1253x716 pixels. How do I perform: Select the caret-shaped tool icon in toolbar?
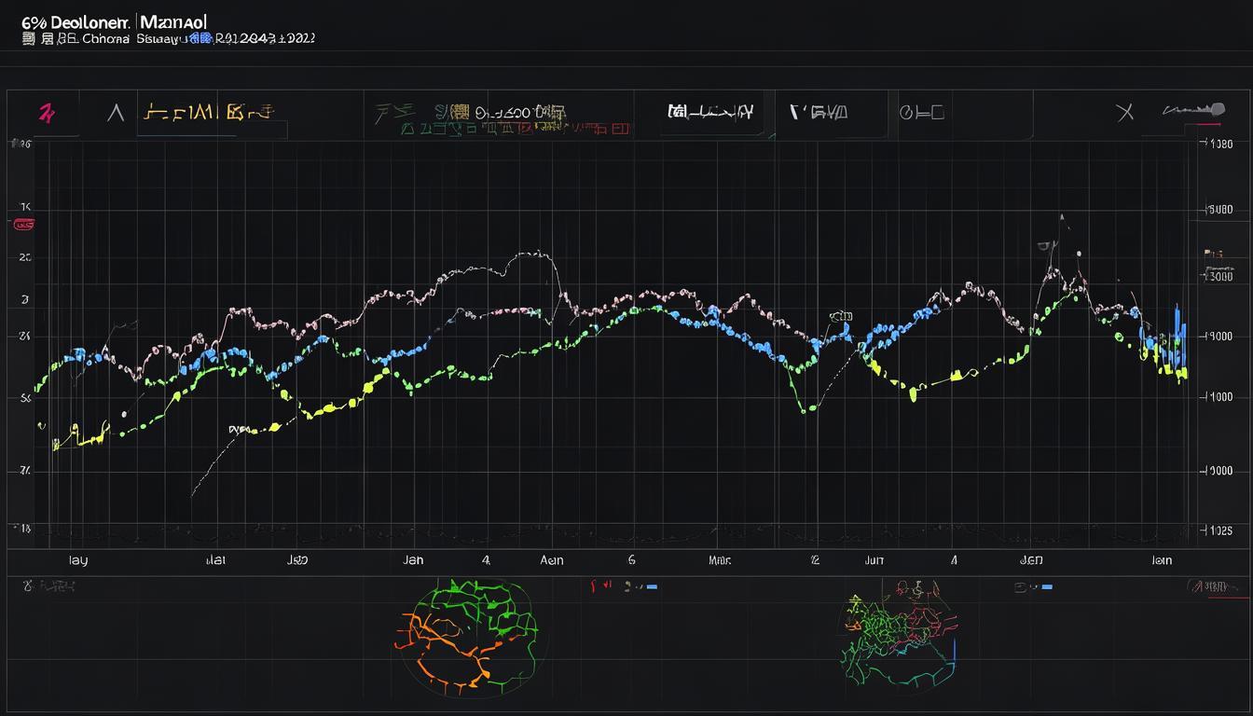pos(116,114)
